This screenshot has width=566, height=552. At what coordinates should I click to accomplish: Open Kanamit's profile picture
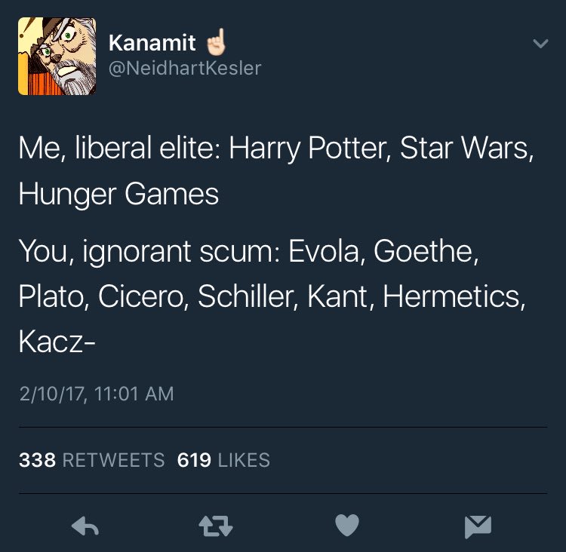coord(57,56)
